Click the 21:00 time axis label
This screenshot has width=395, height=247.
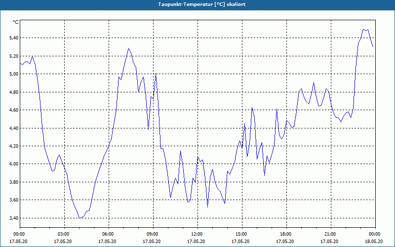coord(331,234)
